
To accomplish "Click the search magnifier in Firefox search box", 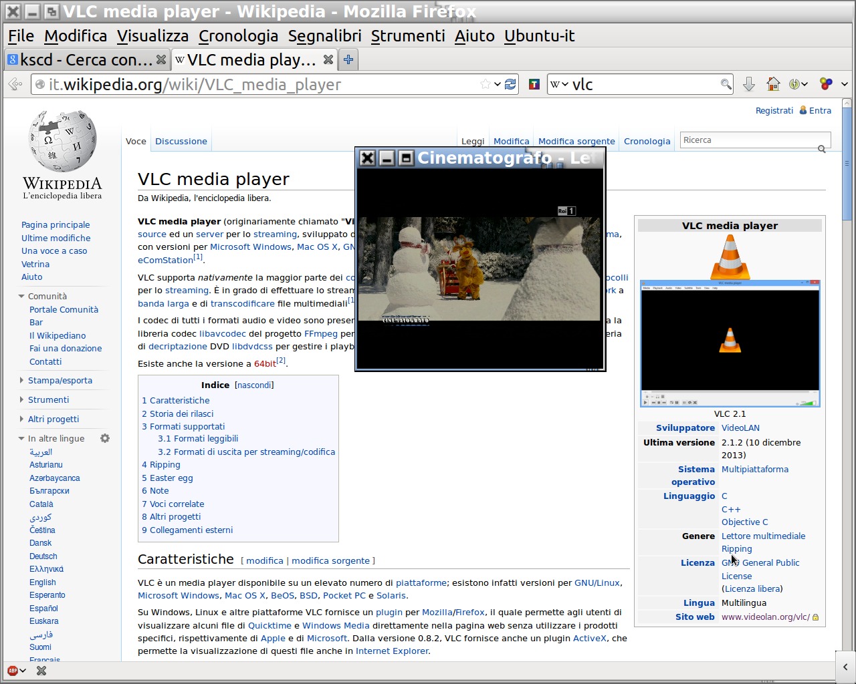I will [x=726, y=84].
